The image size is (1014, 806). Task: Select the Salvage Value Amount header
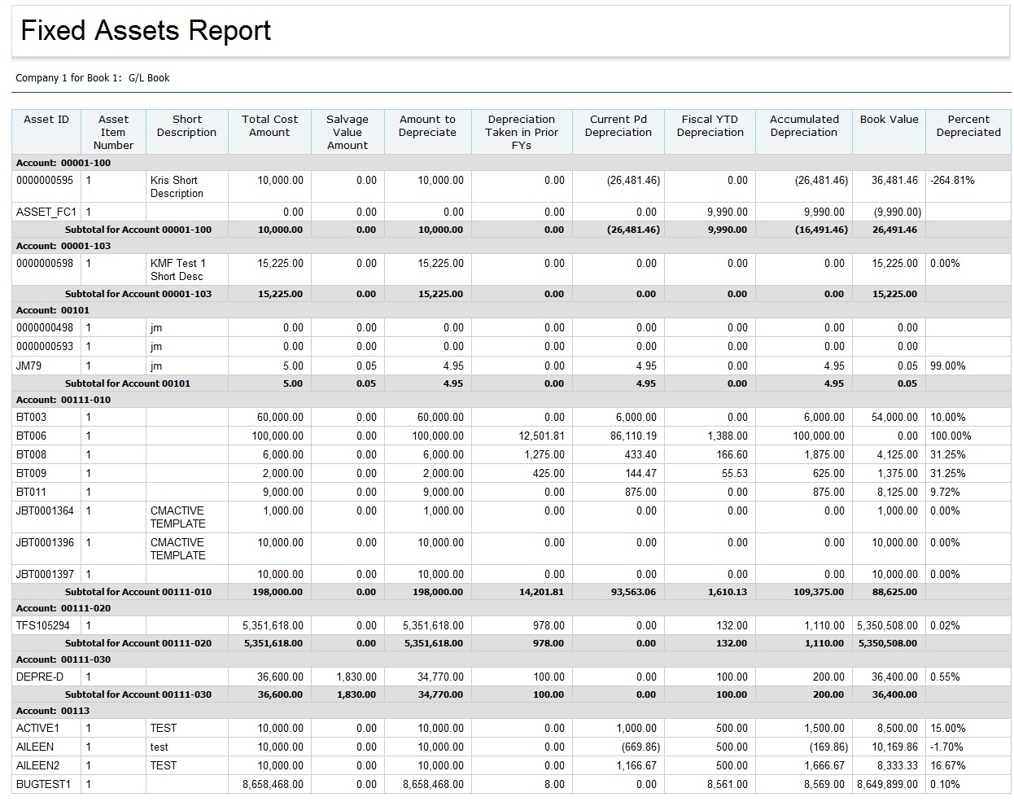(347, 132)
